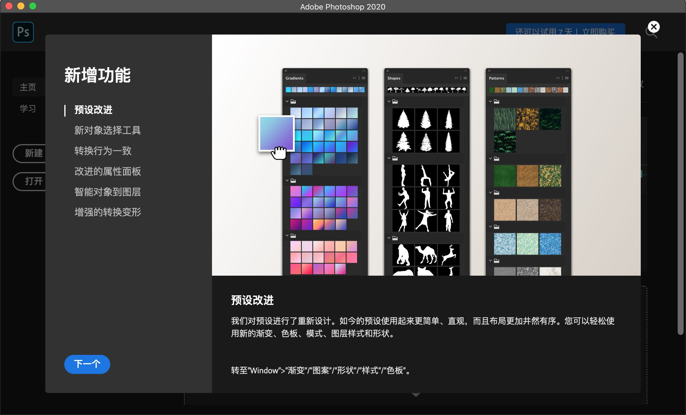Collapse the animals shapes folder in Shapes
The width and height of the screenshot is (686, 415).
point(389,238)
